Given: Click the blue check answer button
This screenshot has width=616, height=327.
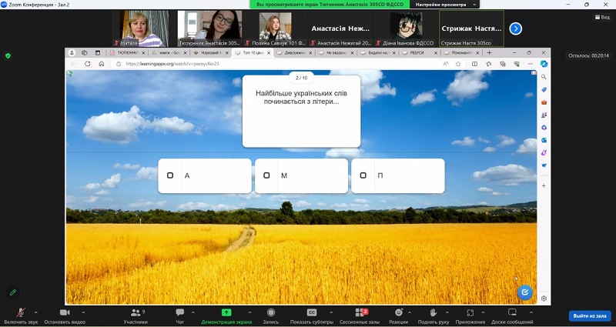Looking at the screenshot, I should (x=524, y=292).
